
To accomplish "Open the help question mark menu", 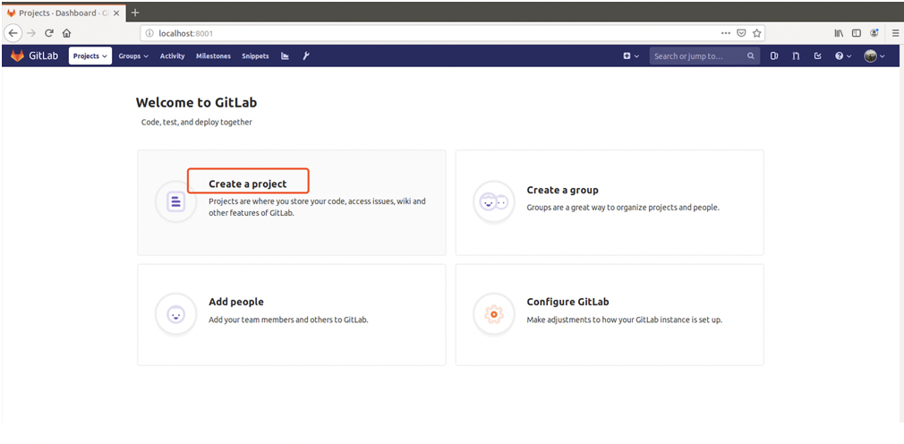I will tap(842, 55).
